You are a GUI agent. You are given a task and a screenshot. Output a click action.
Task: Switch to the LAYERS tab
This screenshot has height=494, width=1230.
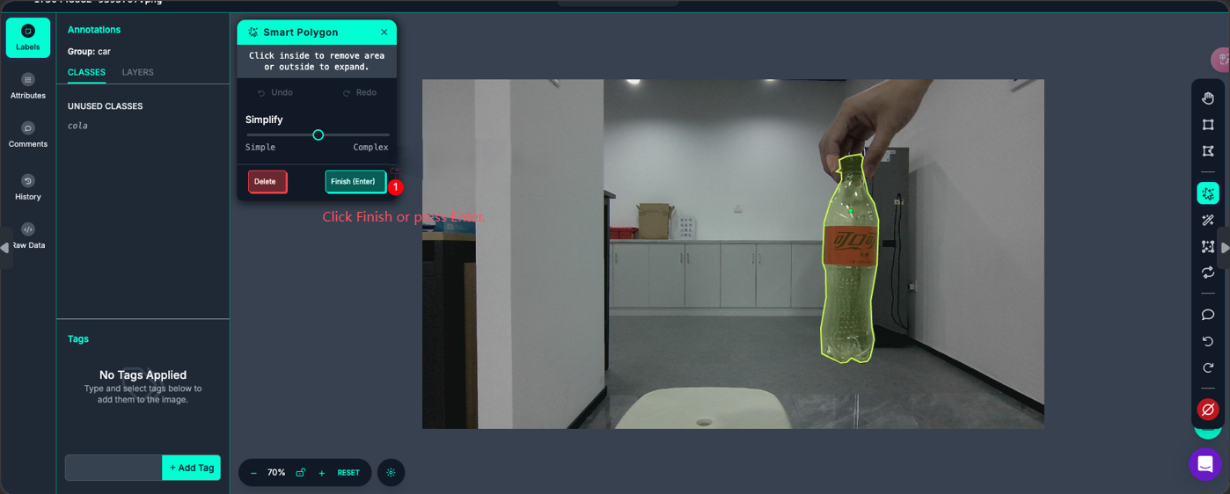[137, 72]
